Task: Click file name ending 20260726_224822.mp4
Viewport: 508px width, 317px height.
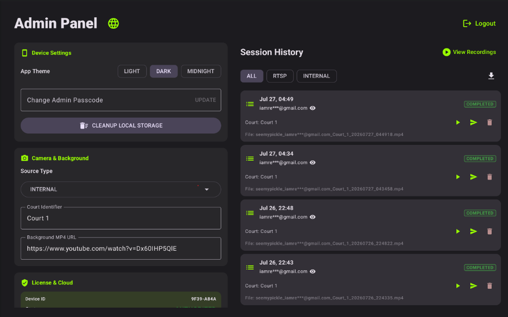Action: pyautogui.click(x=324, y=244)
